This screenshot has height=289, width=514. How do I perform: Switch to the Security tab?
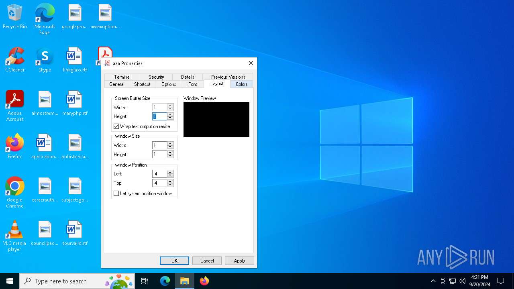[156, 77]
